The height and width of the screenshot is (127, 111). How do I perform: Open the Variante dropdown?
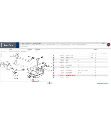pyautogui.click(x=29, y=51)
